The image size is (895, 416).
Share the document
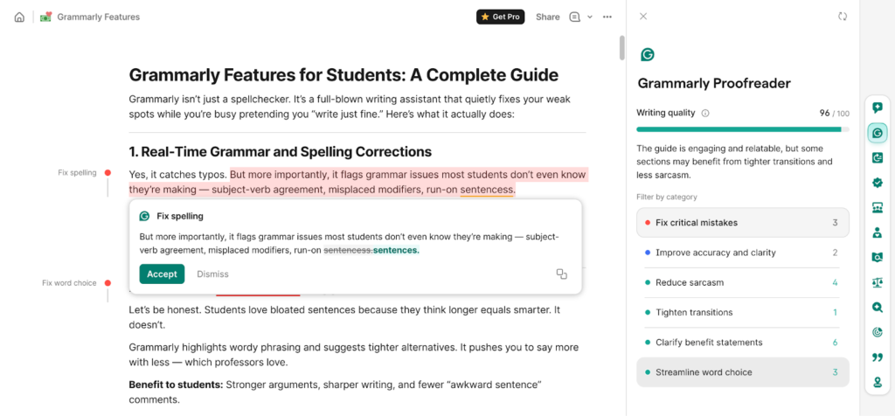(x=547, y=17)
